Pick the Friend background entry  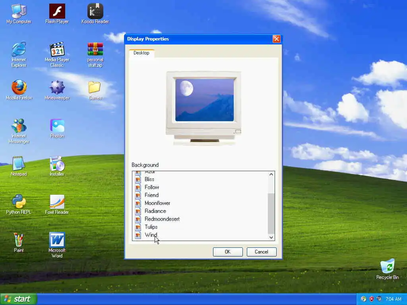pos(151,195)
